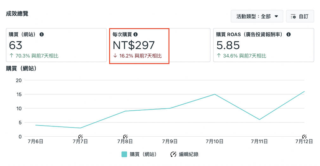
Task: Click edit record marker at 7月8日
Action: point(125,137)
